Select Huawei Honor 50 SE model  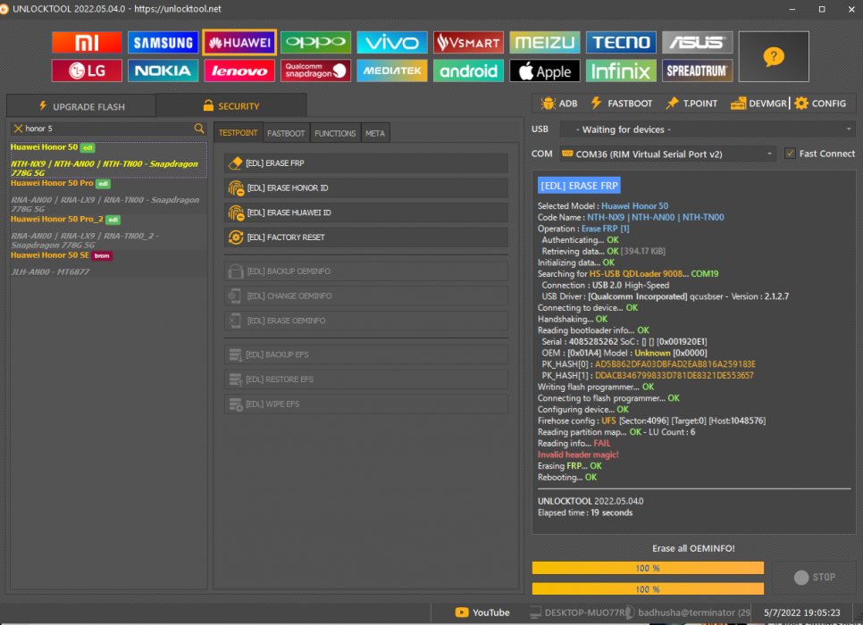(x=108, y=263)
